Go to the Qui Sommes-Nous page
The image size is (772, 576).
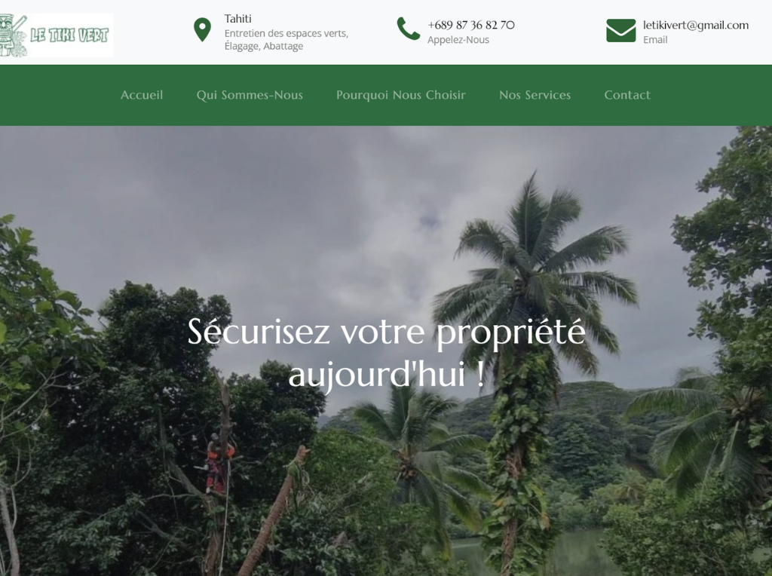coord(250,94)
